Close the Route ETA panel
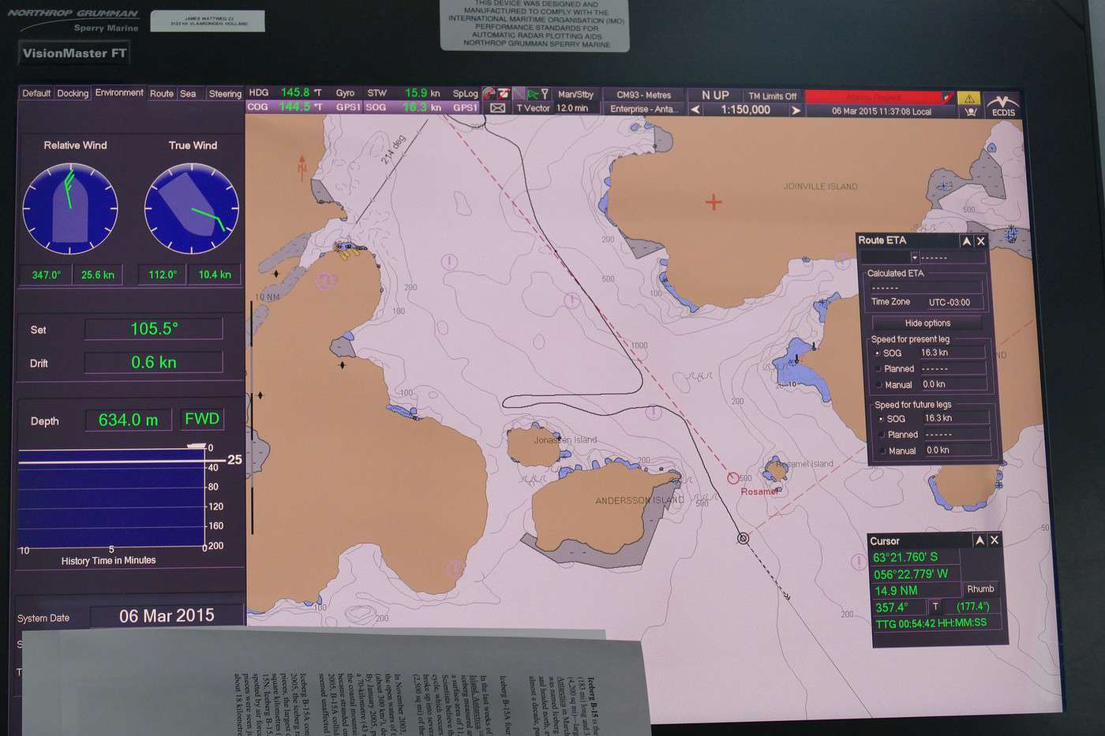Image resolution: width=1105 pixels, height=736 pixels. tap(981, 241)
